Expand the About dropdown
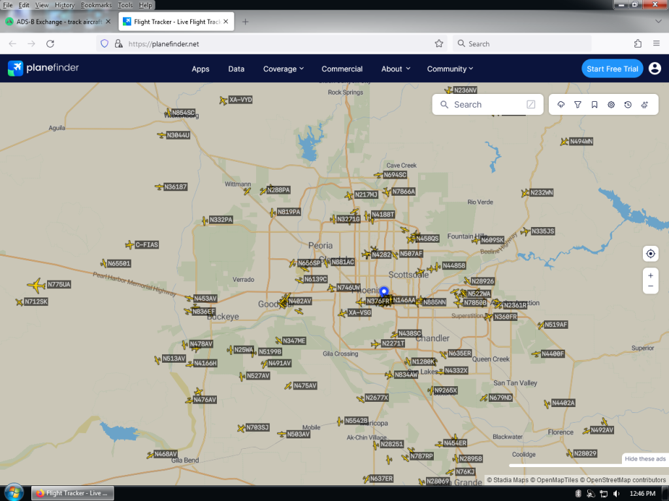This screenshot has width=669, height=501. (x=395, y=68)
